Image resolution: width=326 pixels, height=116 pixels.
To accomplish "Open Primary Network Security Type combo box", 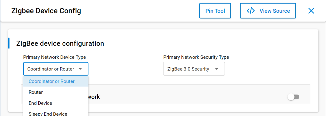I will coord(194,69).
